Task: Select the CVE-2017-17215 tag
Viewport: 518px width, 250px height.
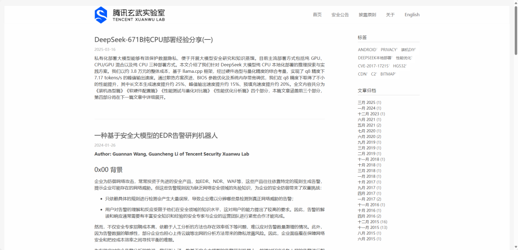Action: (x=373, y=66)
